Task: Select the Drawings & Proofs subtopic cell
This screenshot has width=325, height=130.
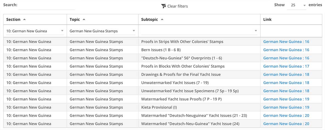Action: [199, 74]
